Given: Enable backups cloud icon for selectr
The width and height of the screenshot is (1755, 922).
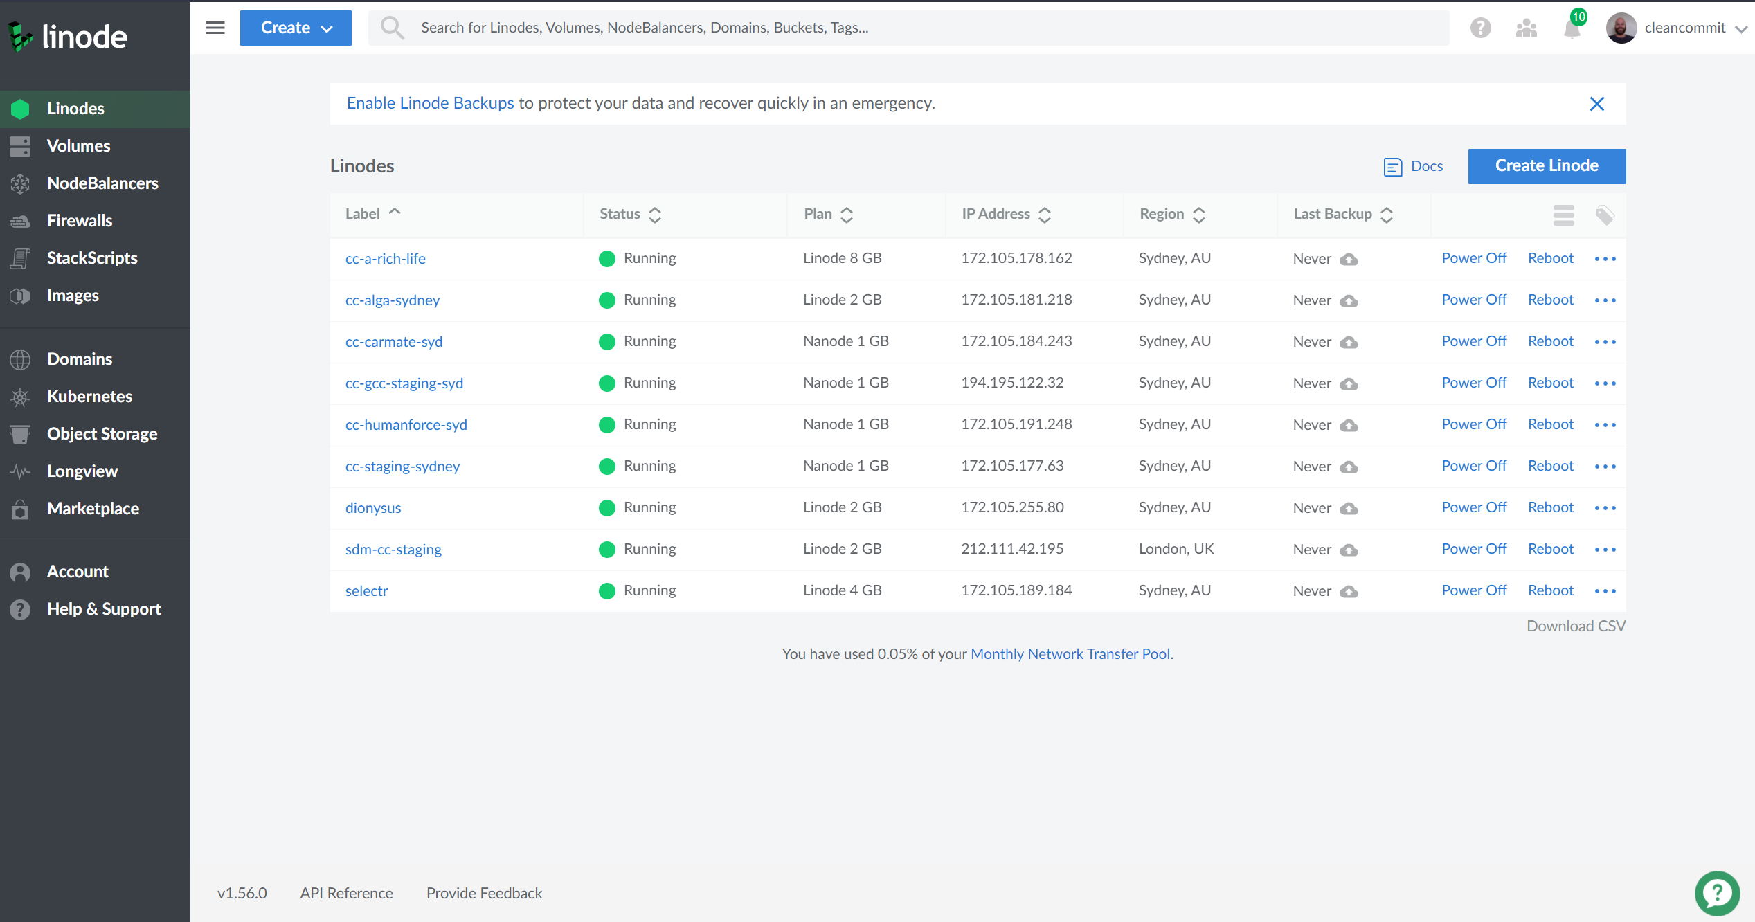Looking at the screenshot, I should tap(1349, 592).
